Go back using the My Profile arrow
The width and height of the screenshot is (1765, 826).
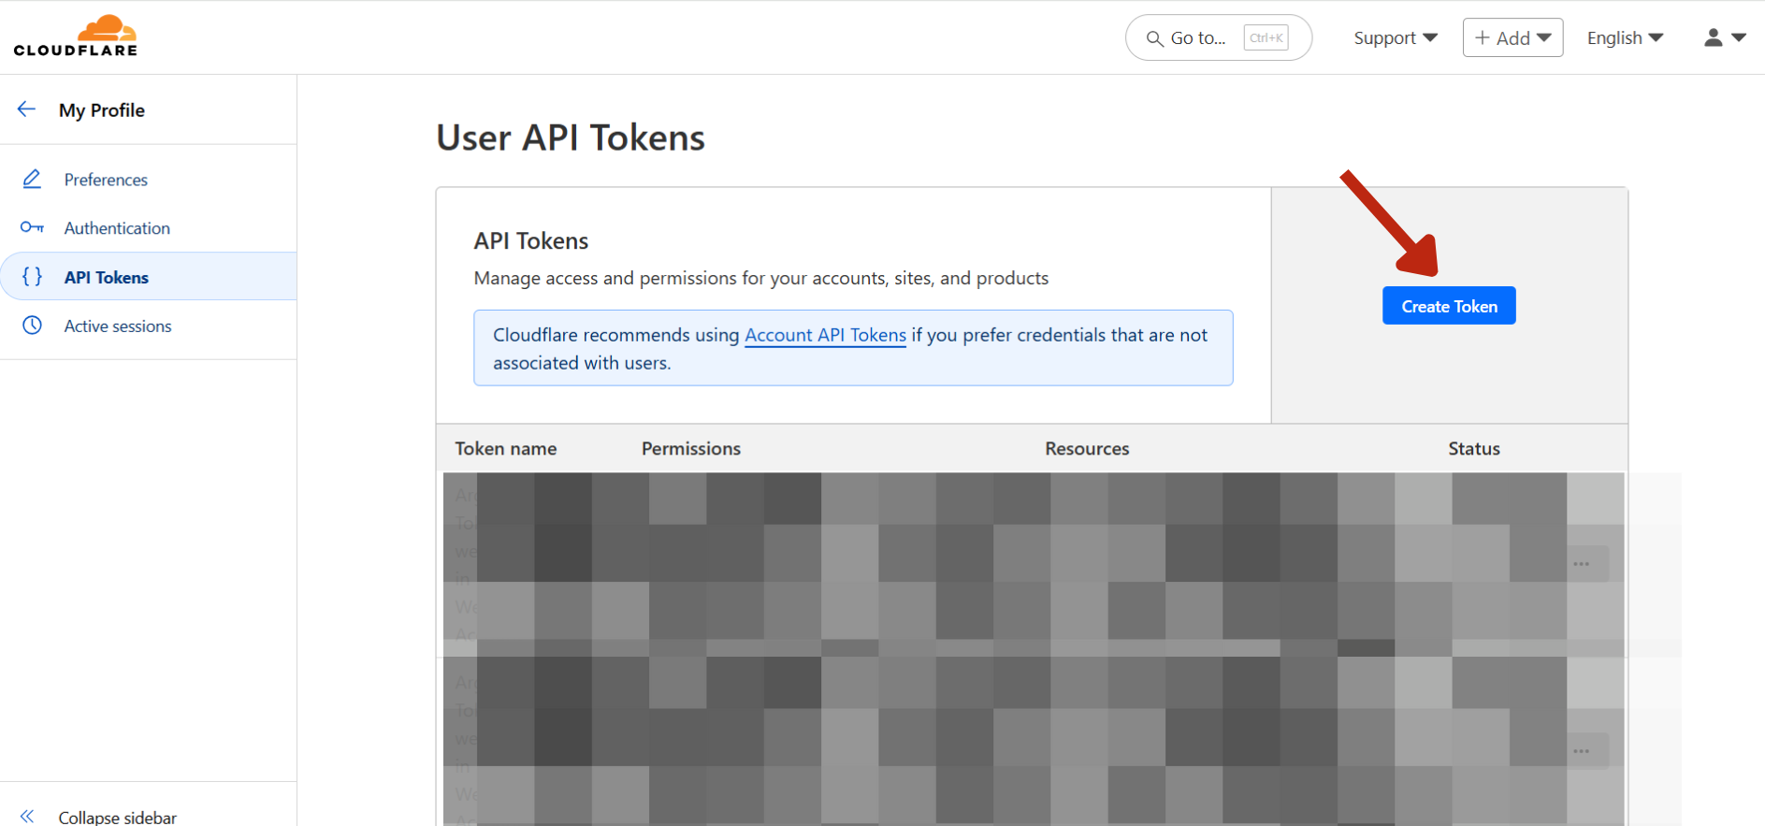click(26, 109)
